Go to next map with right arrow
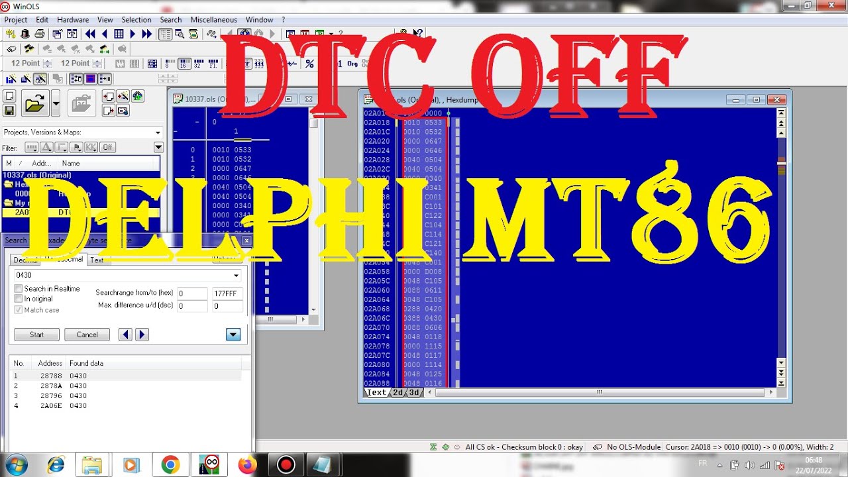The width and height of the screenshot is (848, 477). click(132, 34)
